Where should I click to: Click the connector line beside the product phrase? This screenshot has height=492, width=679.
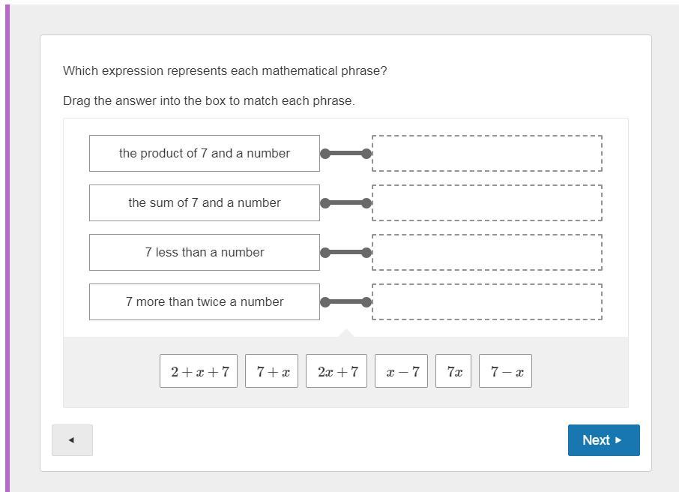345,154
